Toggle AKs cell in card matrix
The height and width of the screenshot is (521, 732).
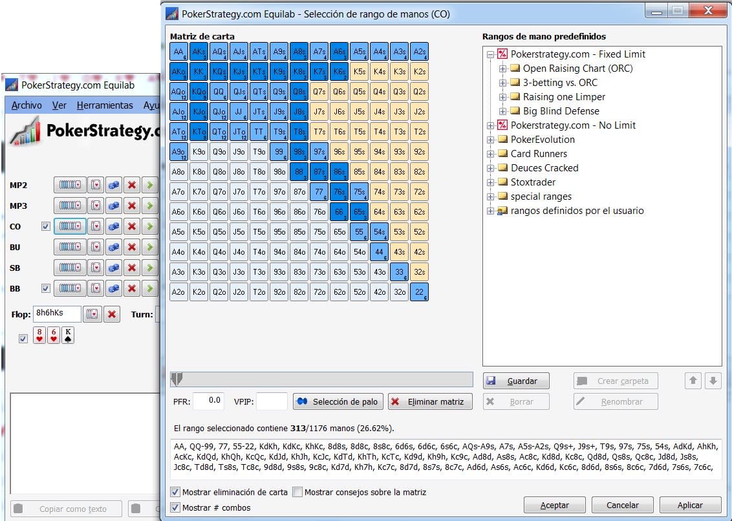click(199, 51)
